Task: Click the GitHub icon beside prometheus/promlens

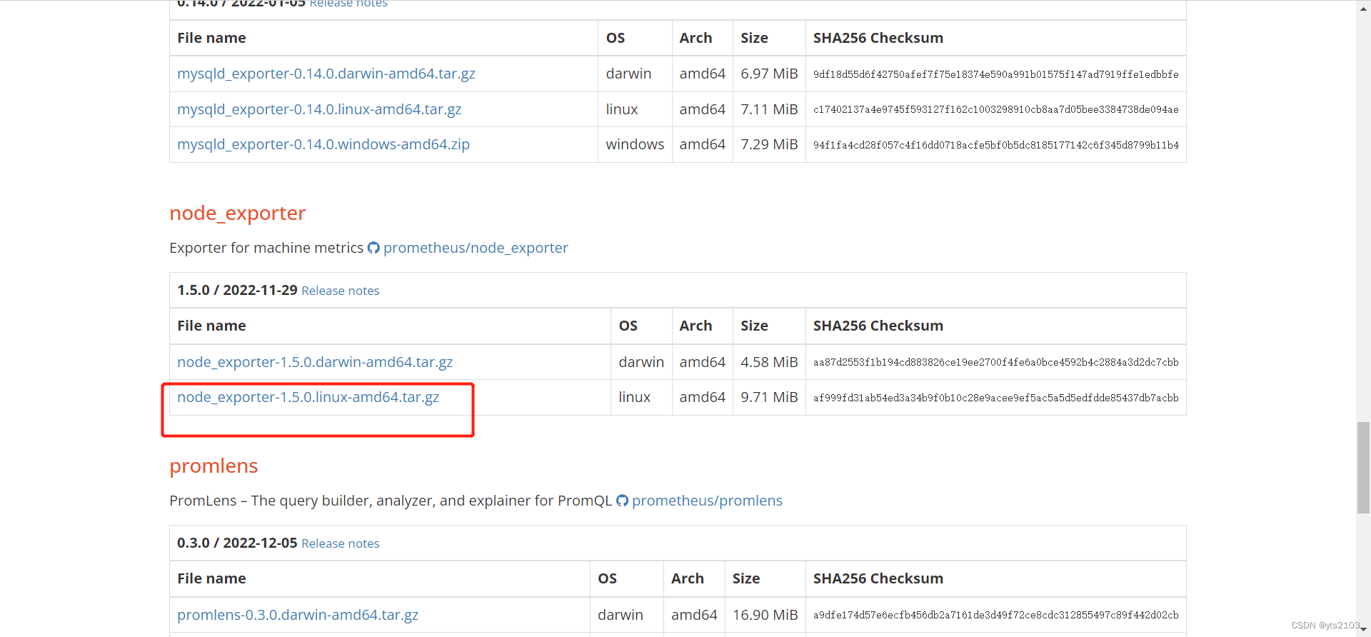Action: [x=622, y=501]
